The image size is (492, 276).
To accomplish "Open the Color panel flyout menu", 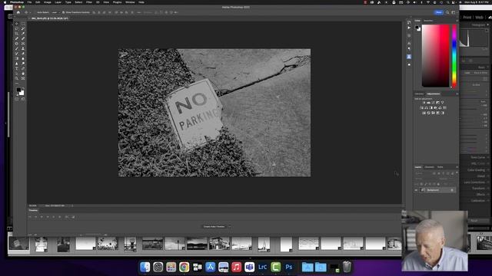I will pos(457,21).
